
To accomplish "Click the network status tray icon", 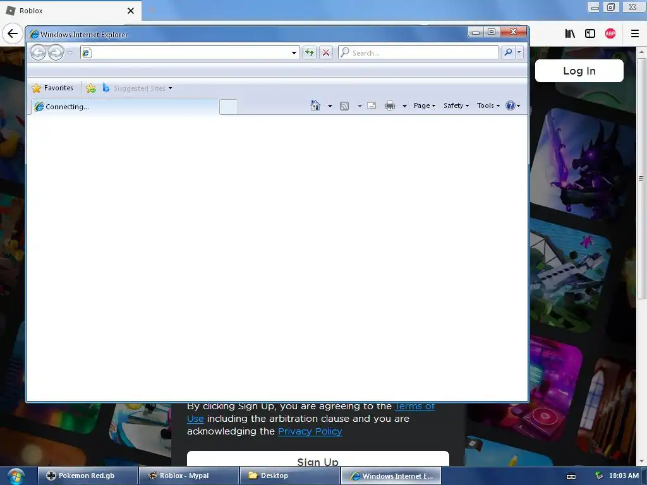I will tap(599, 476).
